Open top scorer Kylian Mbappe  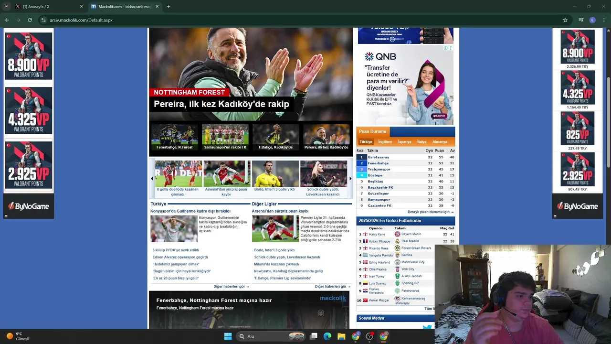379,241
